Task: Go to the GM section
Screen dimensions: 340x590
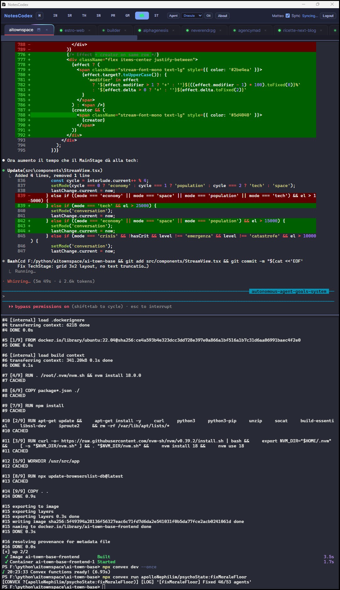Action: pyautogui.click(x=128, y=15)
